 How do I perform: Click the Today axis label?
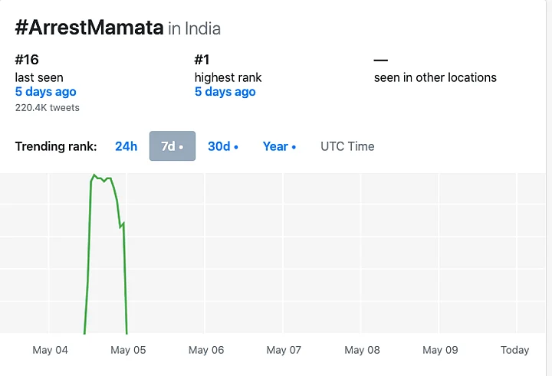pos(514,350)
